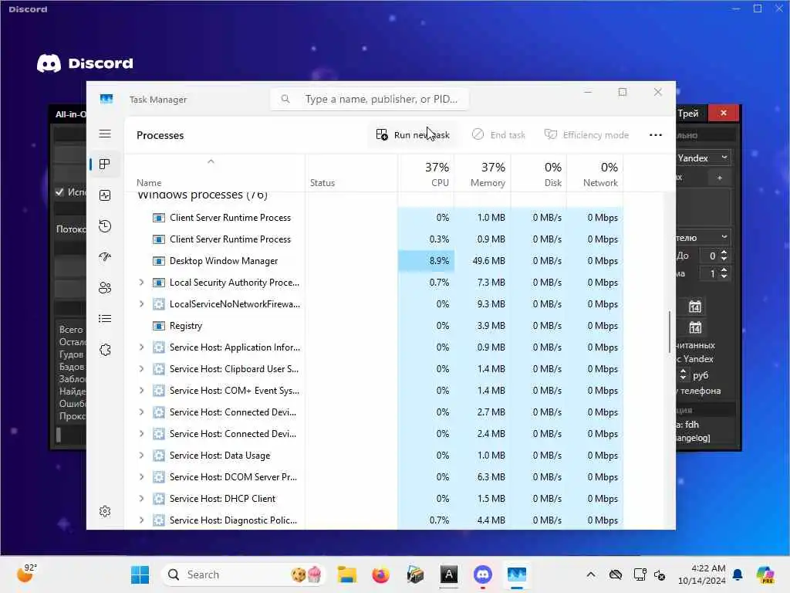The width and height of the screenshot is (790, 593).
Task: Select Processes page icon in sidebar
Action: coord(105,164)
